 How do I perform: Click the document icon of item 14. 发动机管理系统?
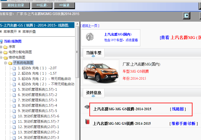[14, 138]
